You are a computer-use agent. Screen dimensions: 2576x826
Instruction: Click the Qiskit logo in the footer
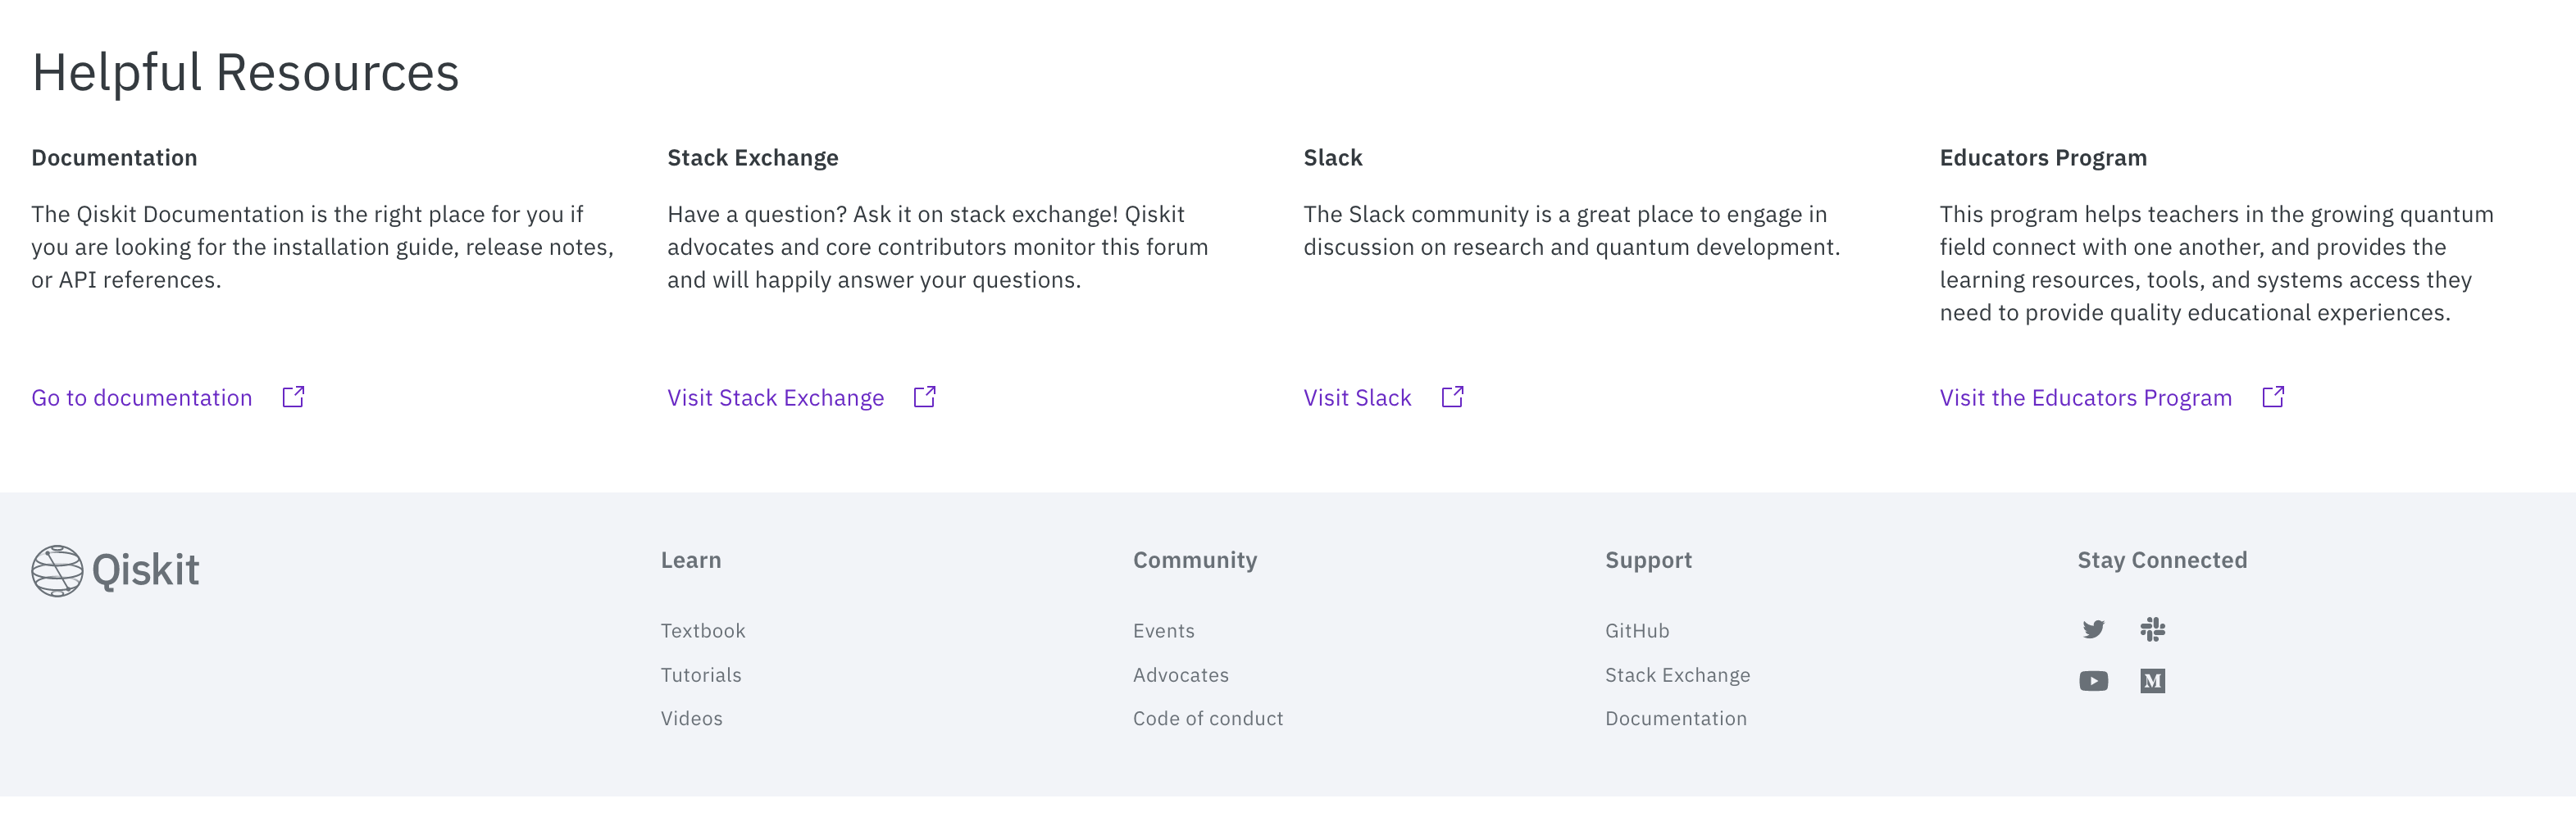pyautogui.click(x=114, y=570)
